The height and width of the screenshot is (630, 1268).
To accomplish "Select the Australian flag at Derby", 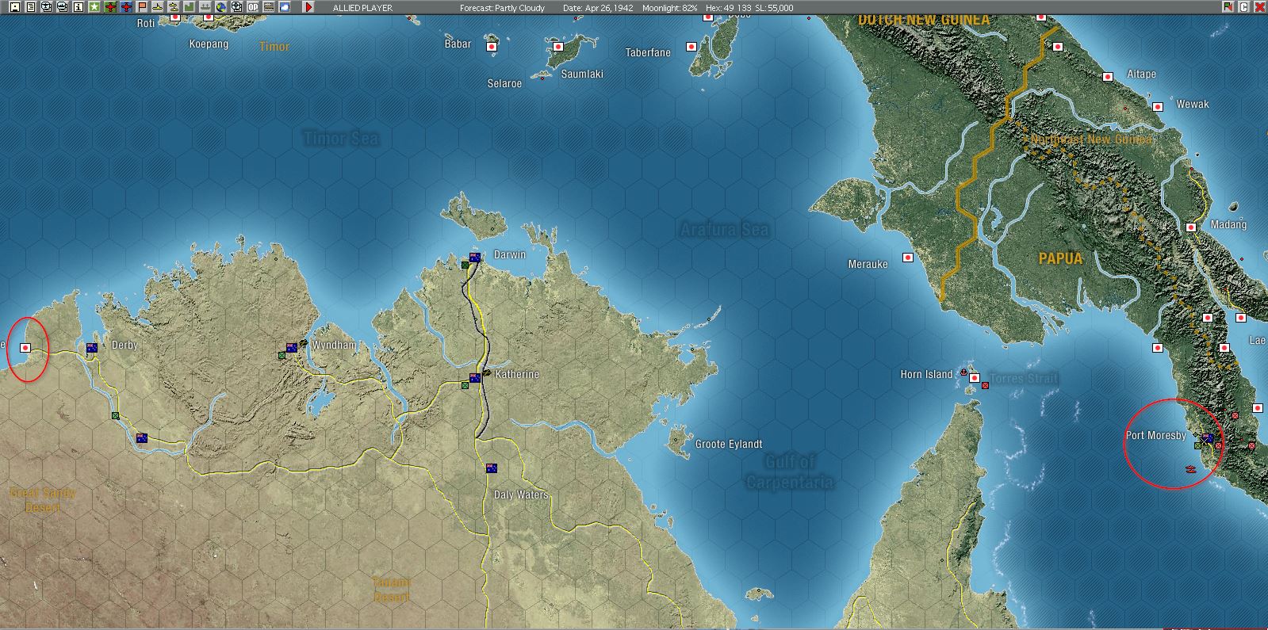I will [91, 348].
